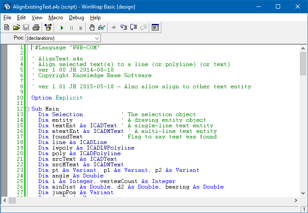Screen dimensions: 308x213
Task: Open the object browser toolbar icon
Action: [48, 27]
